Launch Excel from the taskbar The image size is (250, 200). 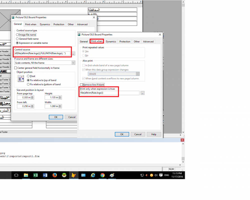[x=35, y=175]
